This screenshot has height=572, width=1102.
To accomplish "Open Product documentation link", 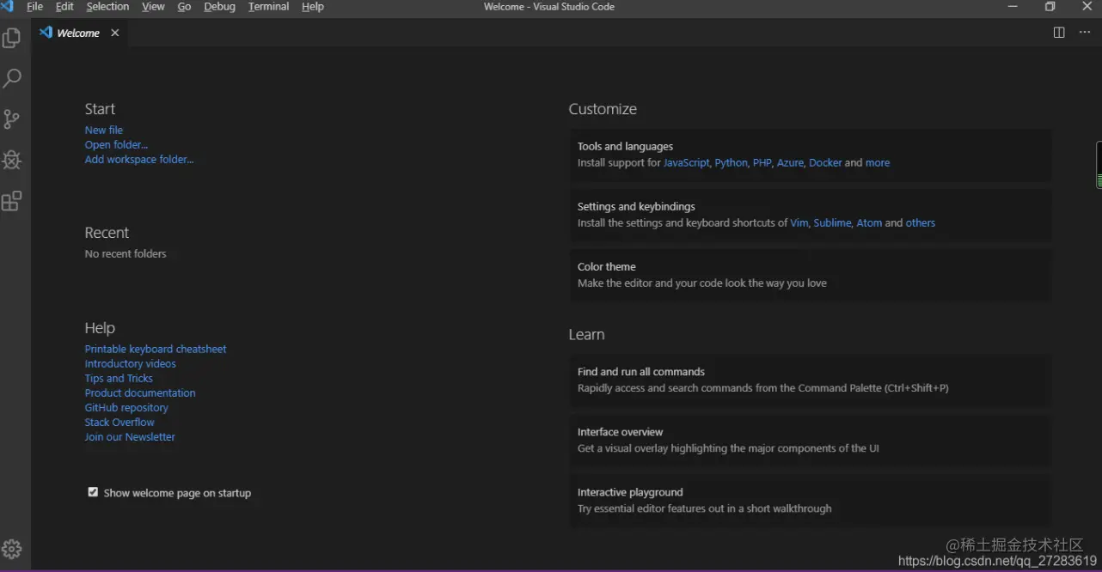I will tap(140, 393).
